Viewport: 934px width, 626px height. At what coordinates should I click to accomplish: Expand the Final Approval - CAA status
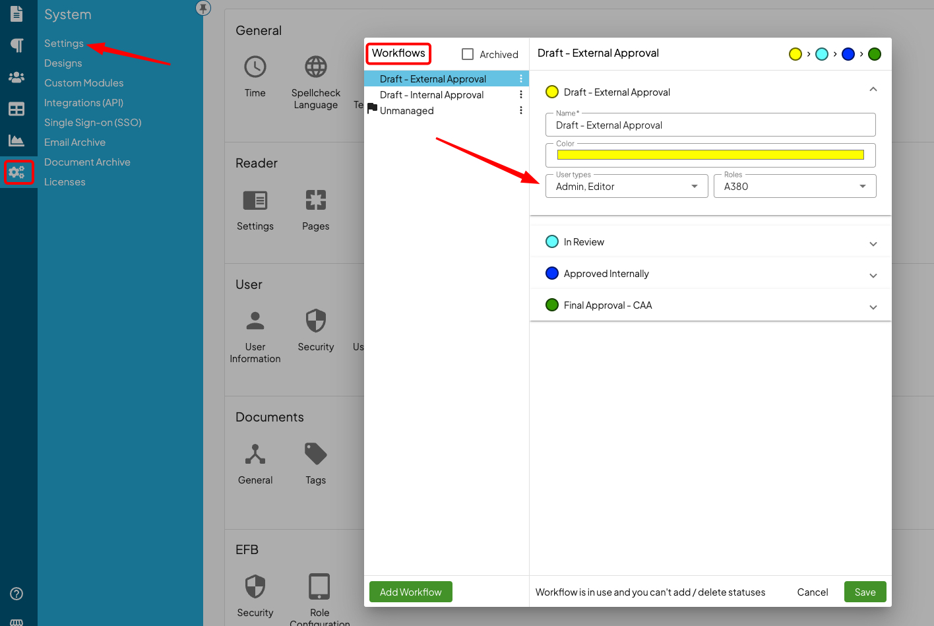click(x=873, y=307)
